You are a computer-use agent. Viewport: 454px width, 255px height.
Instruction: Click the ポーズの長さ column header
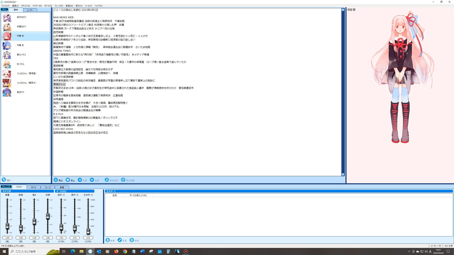pos(138,195)
